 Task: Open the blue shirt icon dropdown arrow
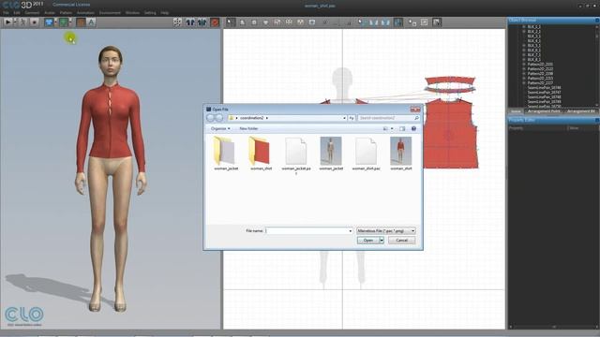click(55, 22)
